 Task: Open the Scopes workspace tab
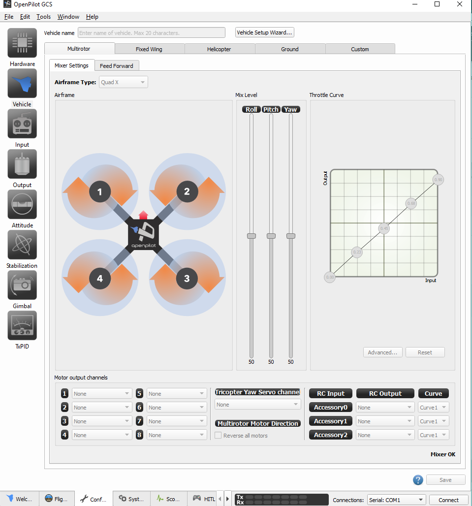click(168, 499)
